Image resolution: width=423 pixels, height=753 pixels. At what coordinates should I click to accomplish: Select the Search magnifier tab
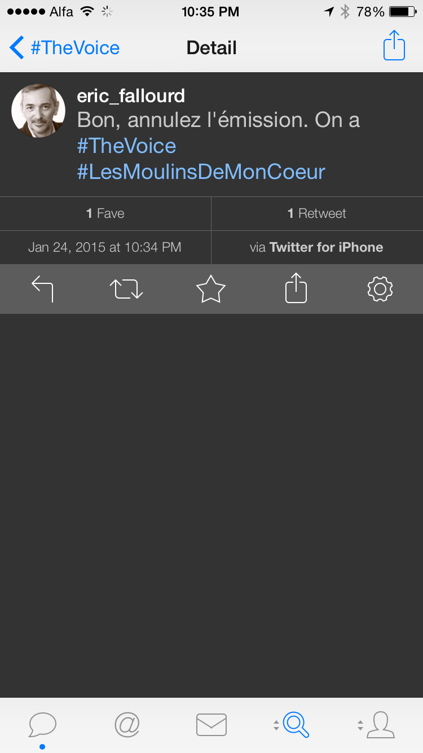[296, 725]
